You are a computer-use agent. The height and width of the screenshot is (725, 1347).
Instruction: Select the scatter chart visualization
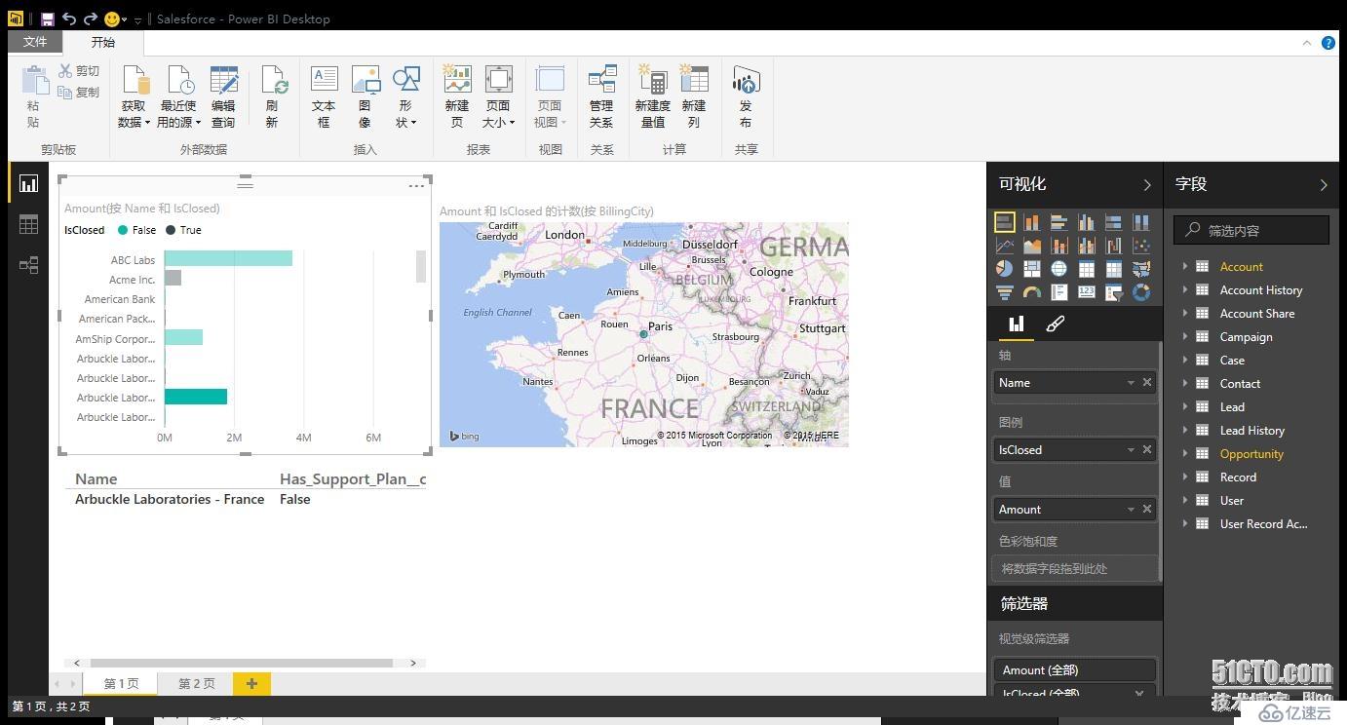click(x=1140, y=246)
